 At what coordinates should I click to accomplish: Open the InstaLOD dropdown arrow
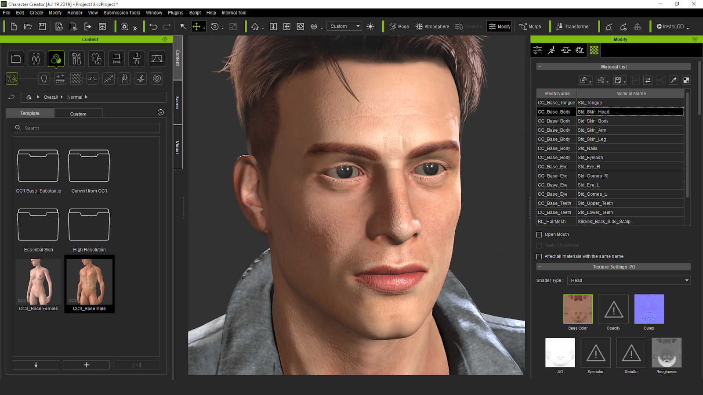pos(688,28)
